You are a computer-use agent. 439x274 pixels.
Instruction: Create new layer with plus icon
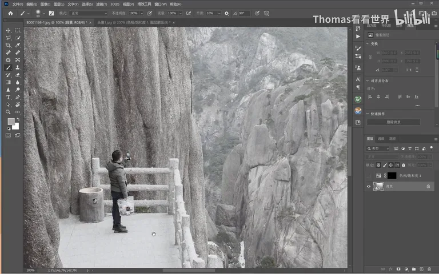(421, 269)
